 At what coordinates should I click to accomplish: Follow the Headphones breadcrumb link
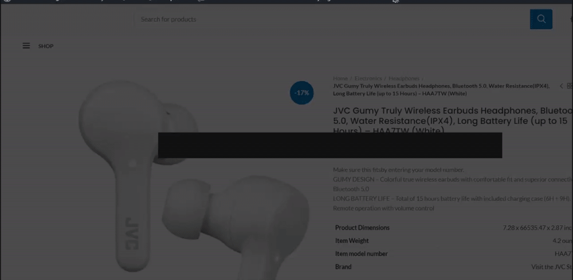click(404, 78)
